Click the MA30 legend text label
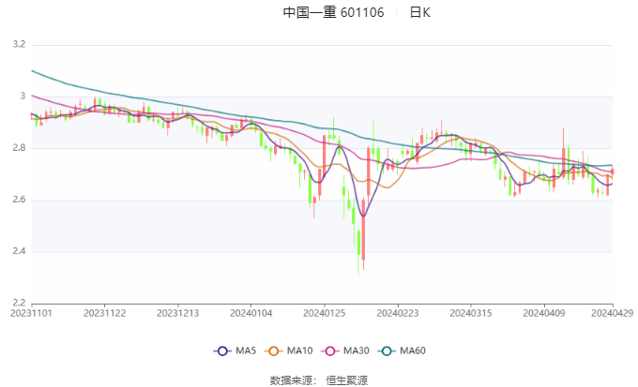This screenshot has height=387, width=638. 357,350
